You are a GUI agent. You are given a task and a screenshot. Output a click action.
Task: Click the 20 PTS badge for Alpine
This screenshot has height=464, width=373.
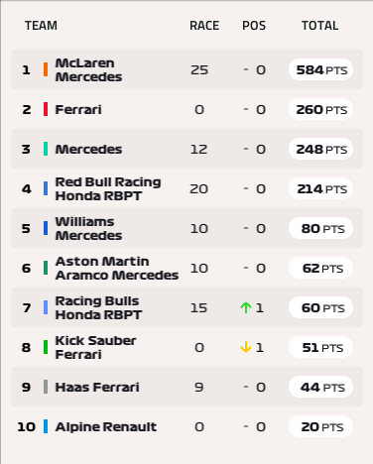tap(320, 426)
